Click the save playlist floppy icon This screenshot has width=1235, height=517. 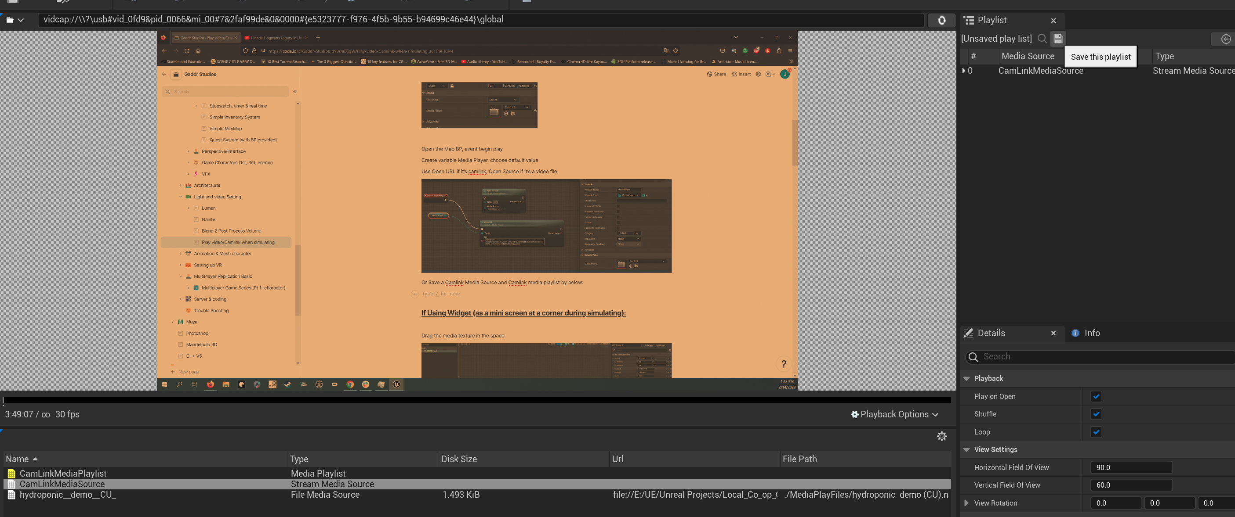(1058, 39)
